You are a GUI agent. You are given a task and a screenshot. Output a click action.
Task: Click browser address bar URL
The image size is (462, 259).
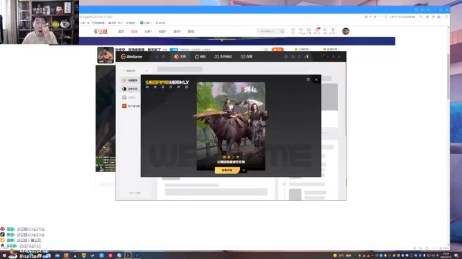point(96,17)
